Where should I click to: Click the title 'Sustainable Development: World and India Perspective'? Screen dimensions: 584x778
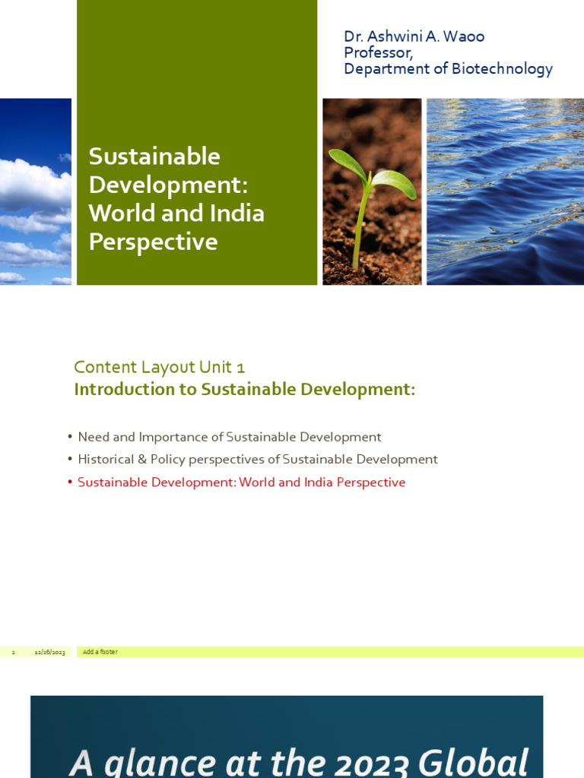pos(176,199)
